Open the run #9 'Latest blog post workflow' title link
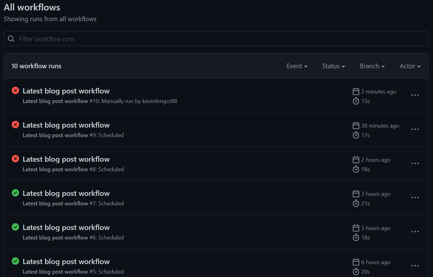Viewport: 433px width, 277px height. [x=66, y=125]
